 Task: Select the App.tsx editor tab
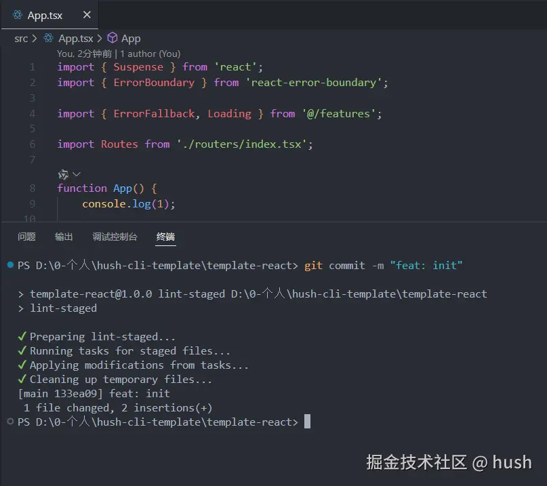click(x=45, y=14)
